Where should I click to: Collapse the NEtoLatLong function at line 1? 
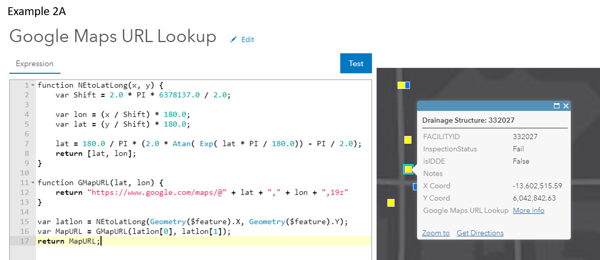click(x=33, y=85)
